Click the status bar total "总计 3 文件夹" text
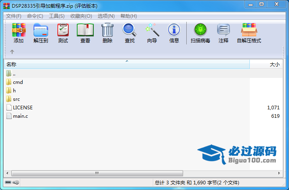The image size is (289, 190). 170,183
